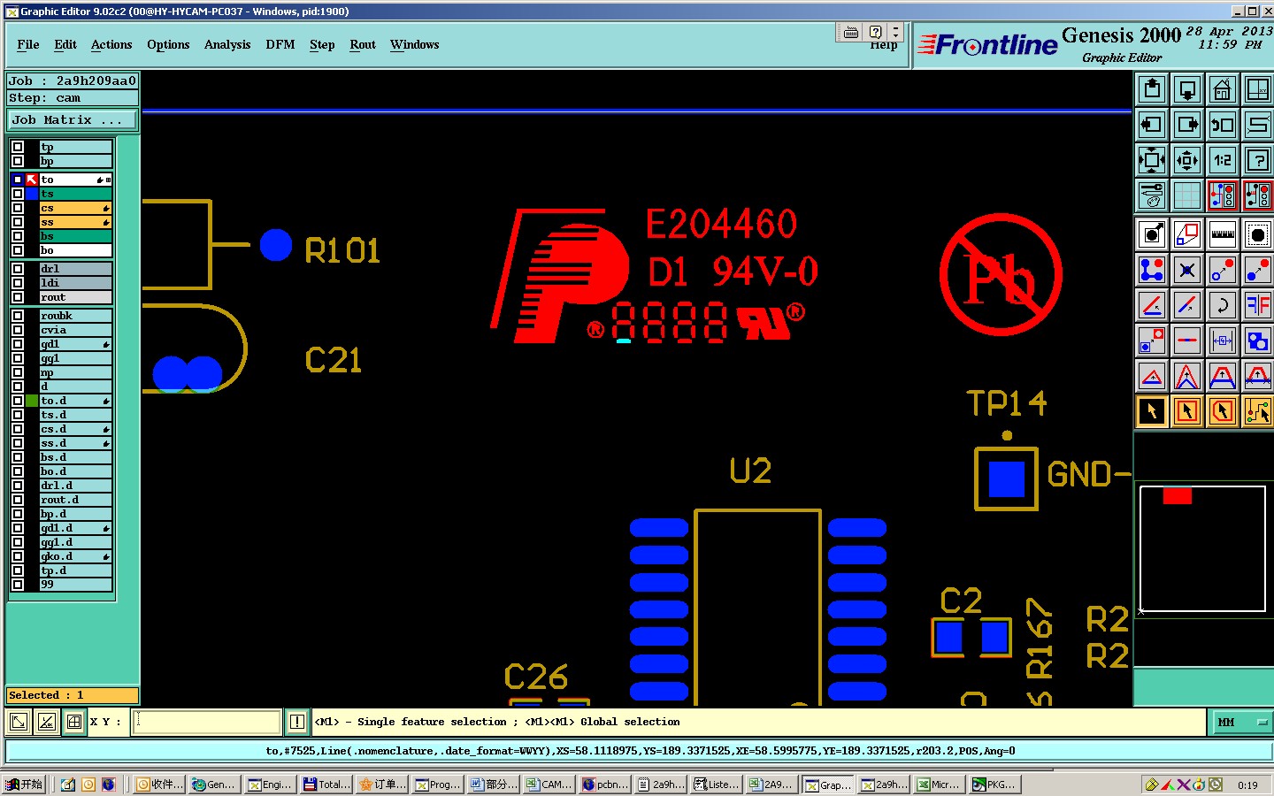Switch to the CAM... taskbar window

pos(549,785)
